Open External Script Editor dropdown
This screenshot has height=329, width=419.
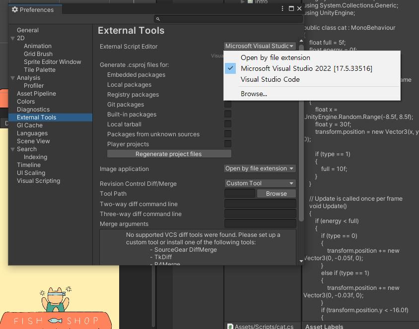tap(260, 46)
